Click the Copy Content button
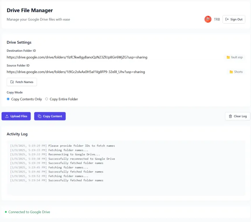251x222 pixels. [50, 116]
